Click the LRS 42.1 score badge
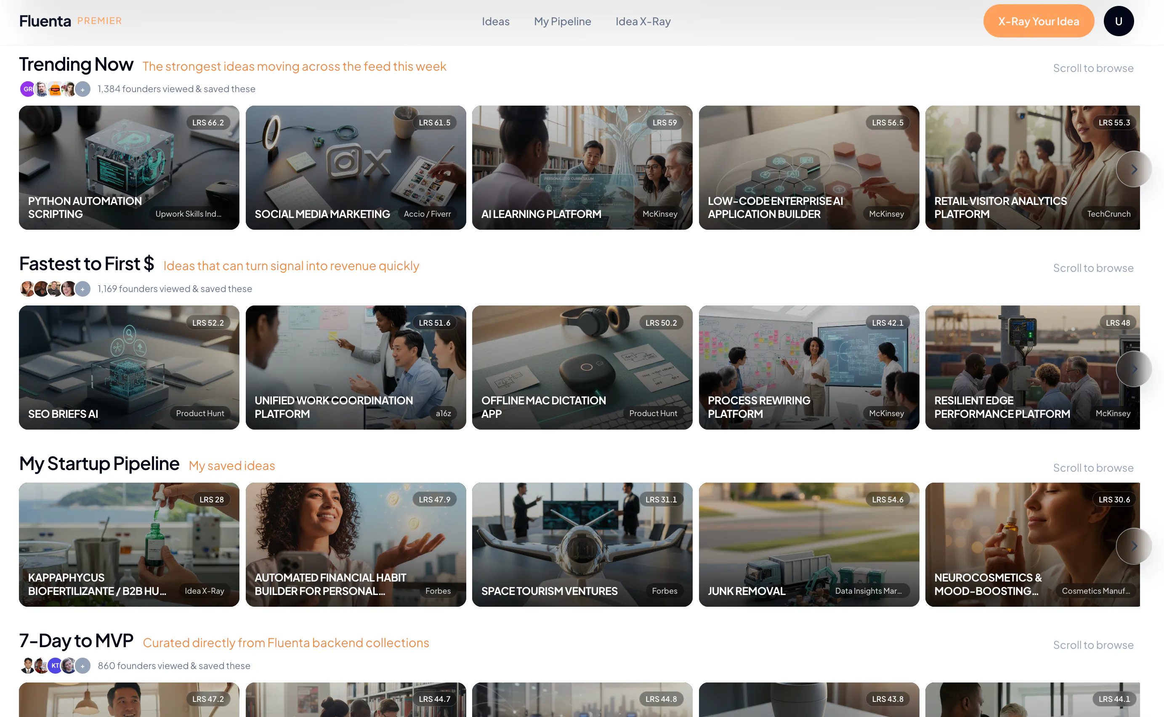The width and height of the screenshot is (1164, 717). point(888,322)
